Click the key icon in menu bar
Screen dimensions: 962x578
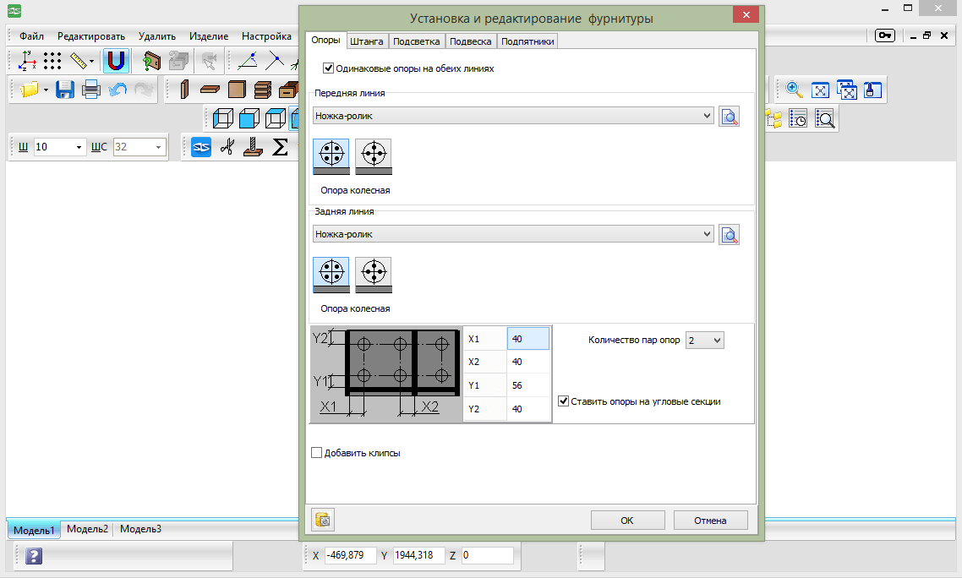tap(885, 35)
